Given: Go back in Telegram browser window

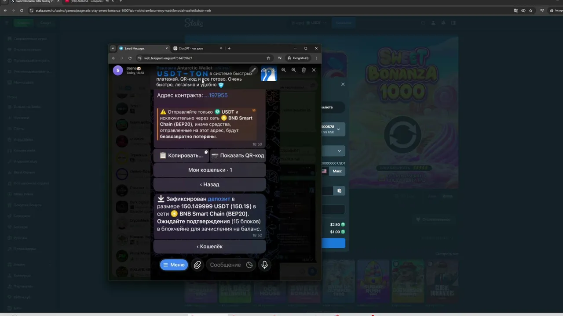Looking at the screenshot, I should coord(113,58).
